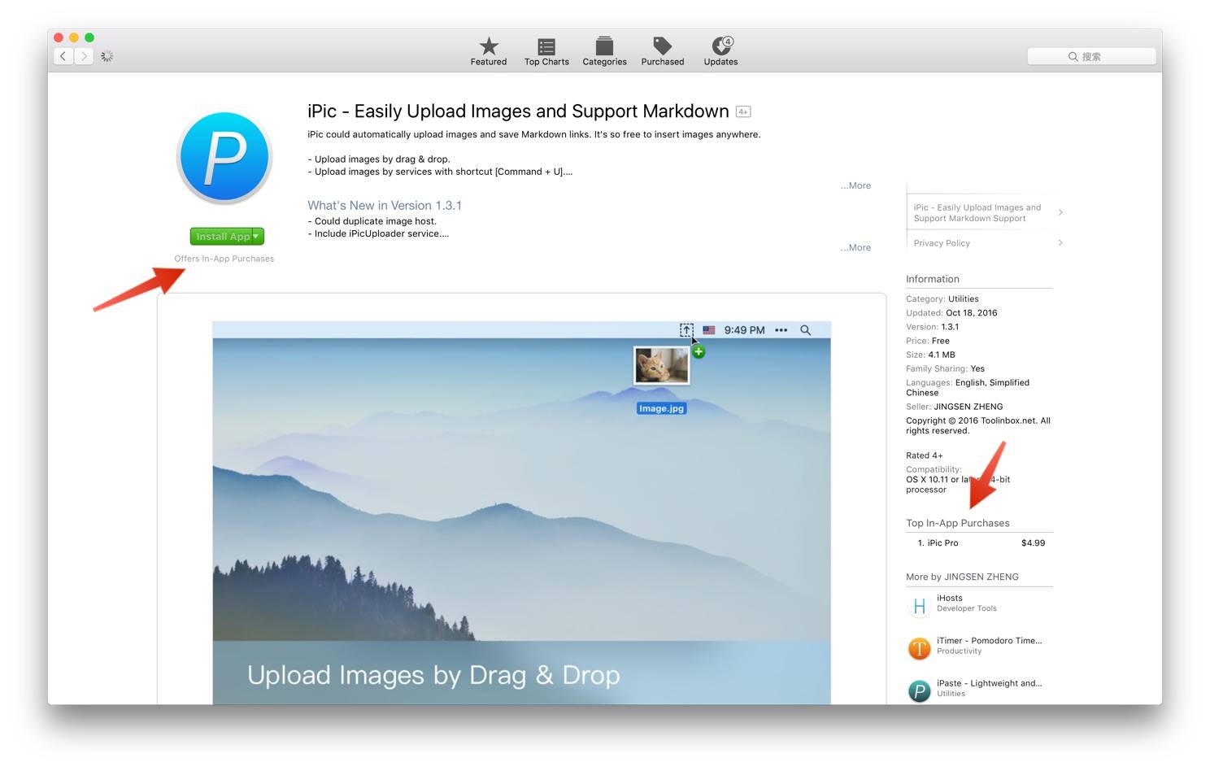1210x771 pixels.
Task: Open the Install App dropdown arrow
Action: click(x=257, y=236)
